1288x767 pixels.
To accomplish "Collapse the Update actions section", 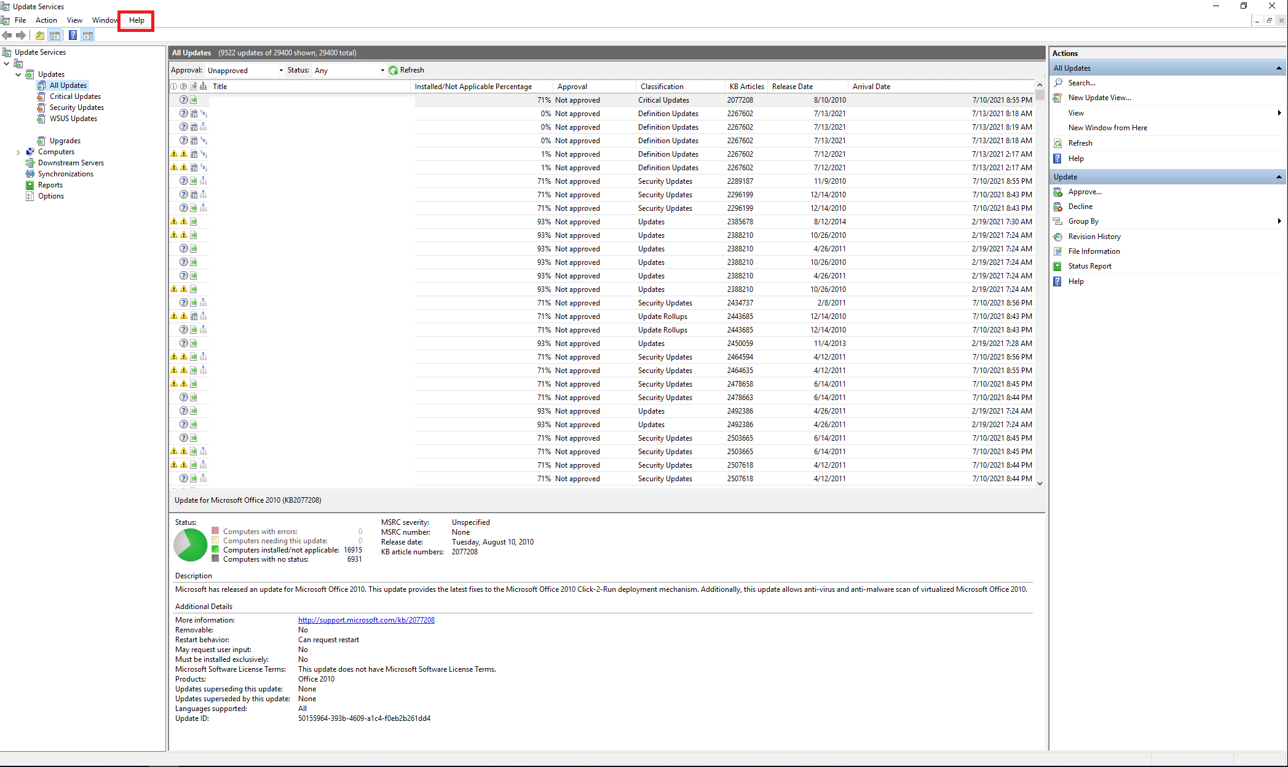I will pyautogui.click(x=1279, y=177).
